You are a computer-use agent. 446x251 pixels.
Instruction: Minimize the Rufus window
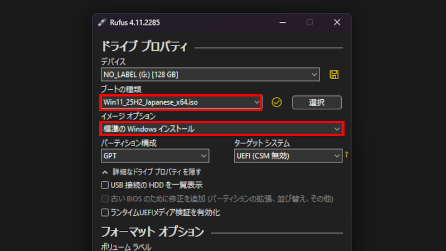point(283,22)
